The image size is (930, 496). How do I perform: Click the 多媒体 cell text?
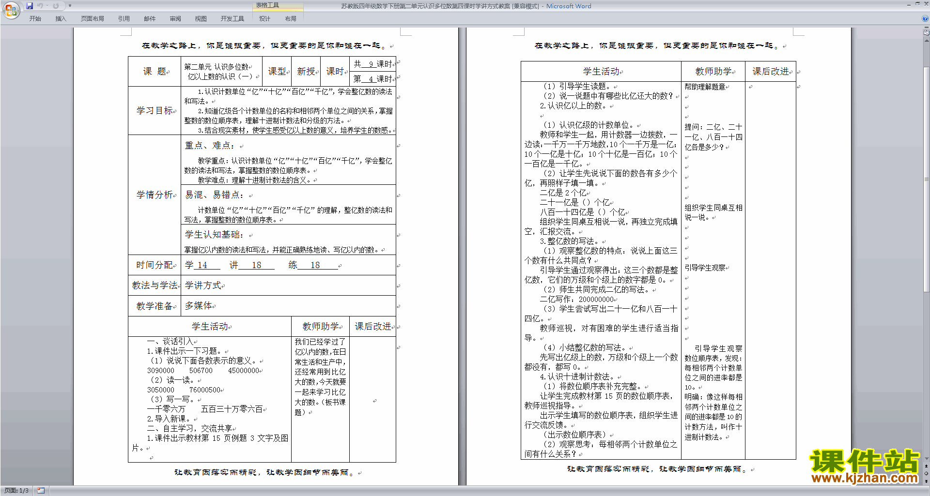click(x=199, y=306)
